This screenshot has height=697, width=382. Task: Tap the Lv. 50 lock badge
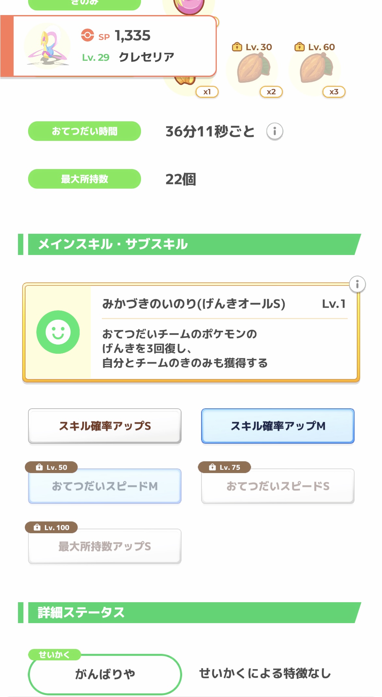tap(52, 467)
